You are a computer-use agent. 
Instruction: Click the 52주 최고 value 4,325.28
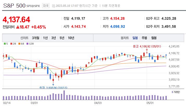tap(169, 18)
